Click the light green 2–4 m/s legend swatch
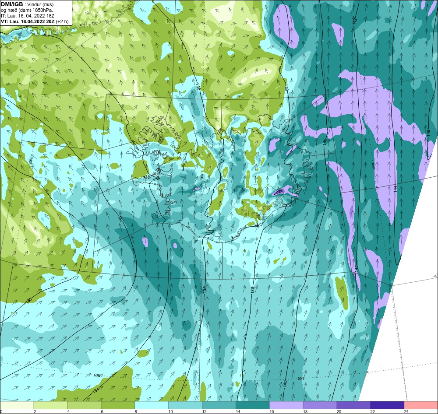Viewport: 438px width, 414px height. [50, 405]
